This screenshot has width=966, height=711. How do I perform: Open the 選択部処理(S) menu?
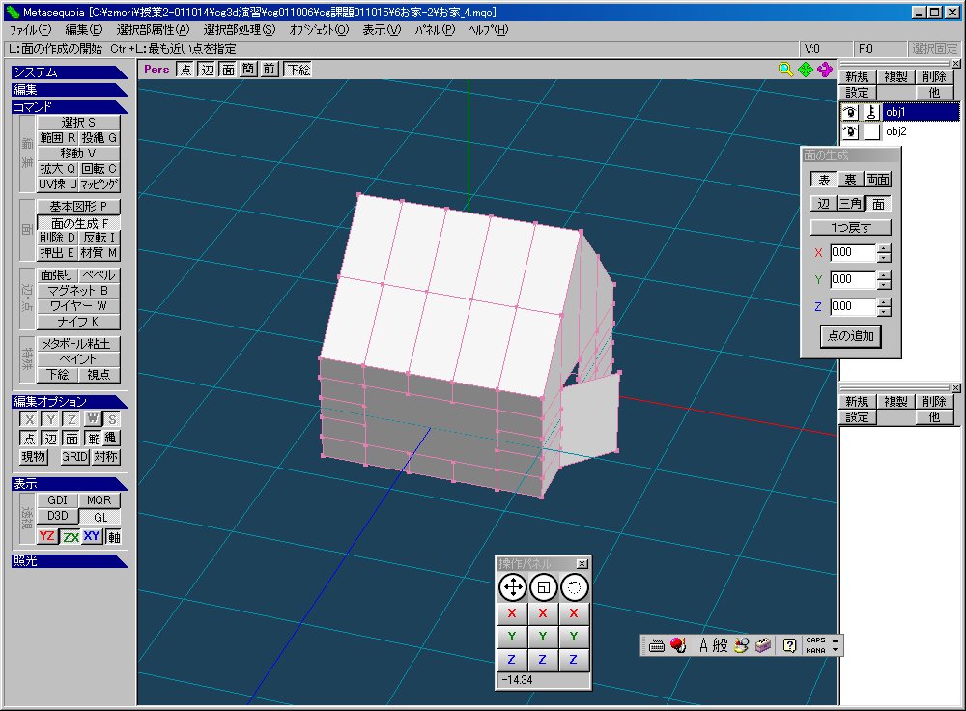tap(240, 30)
